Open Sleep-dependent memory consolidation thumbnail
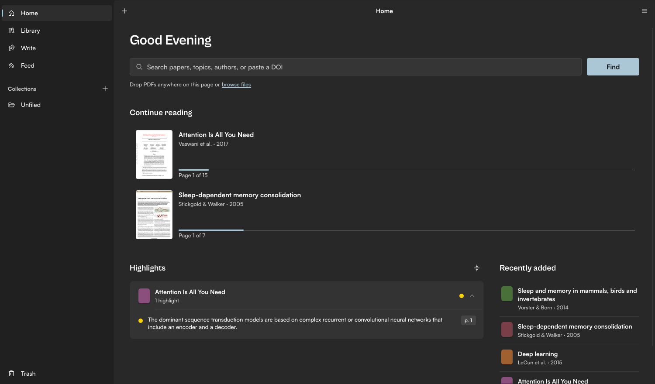 click(x=154, y=215)
